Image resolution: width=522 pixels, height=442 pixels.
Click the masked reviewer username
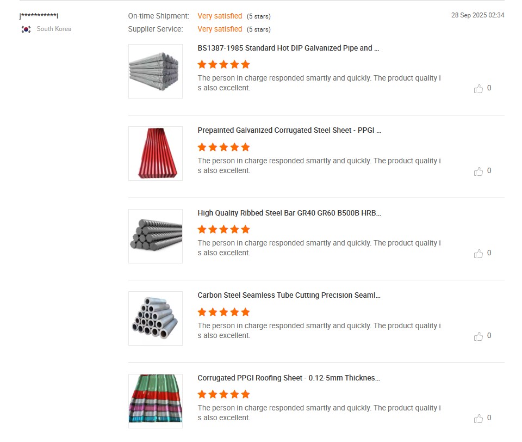tap(39, 16)
